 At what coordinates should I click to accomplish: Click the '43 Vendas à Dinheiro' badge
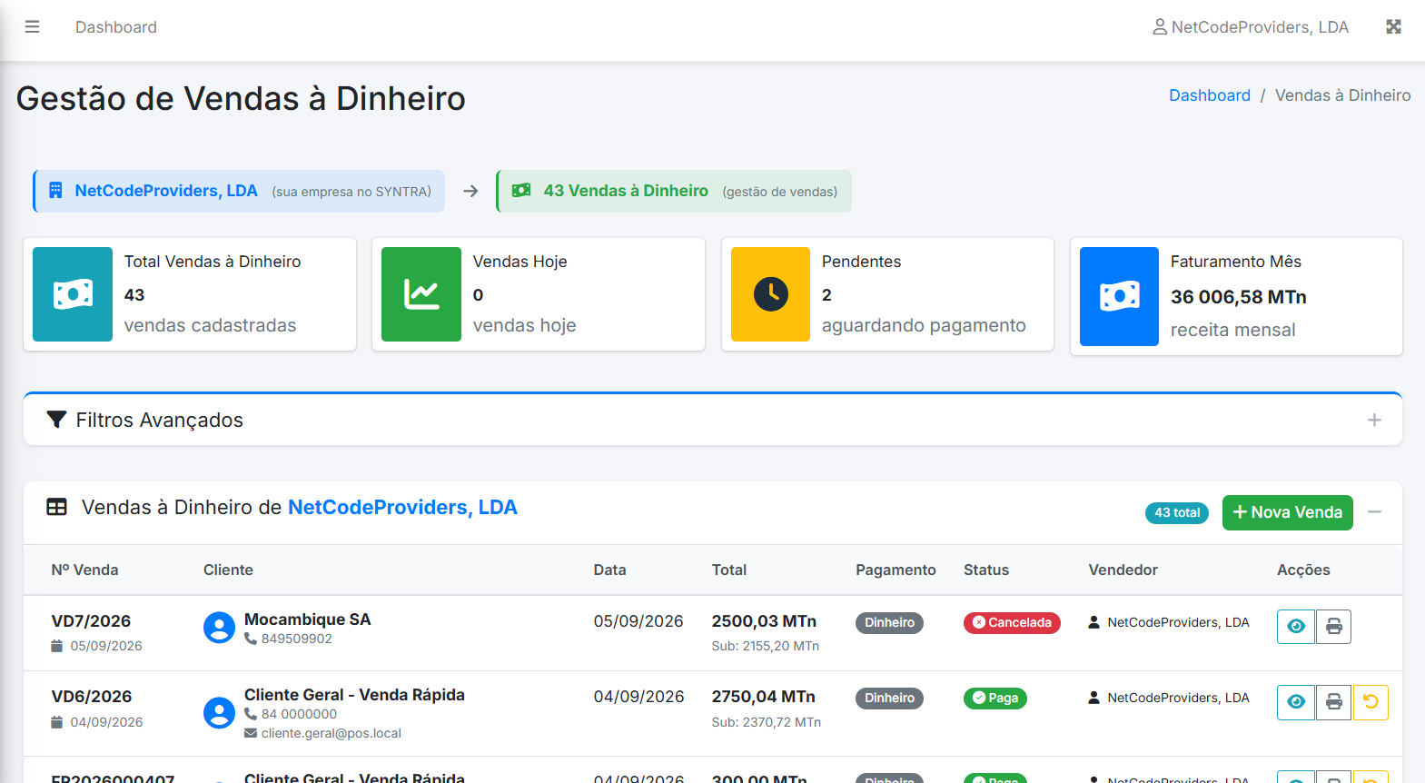pos(674,191)
